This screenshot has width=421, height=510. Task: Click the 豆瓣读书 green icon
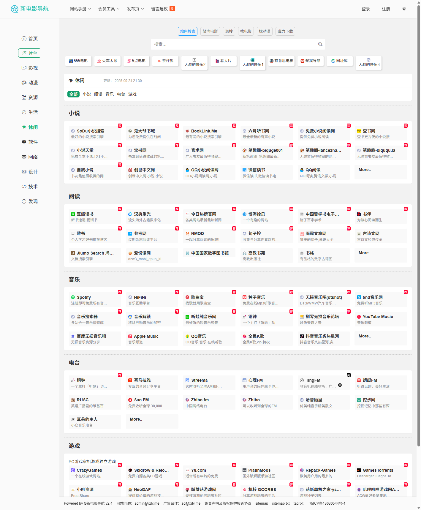pos(73,214)
